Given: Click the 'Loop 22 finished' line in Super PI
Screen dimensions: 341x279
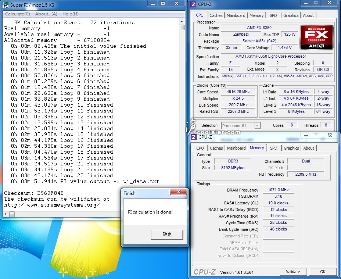Looking at the screenshot, I should [x=62, y=175].
